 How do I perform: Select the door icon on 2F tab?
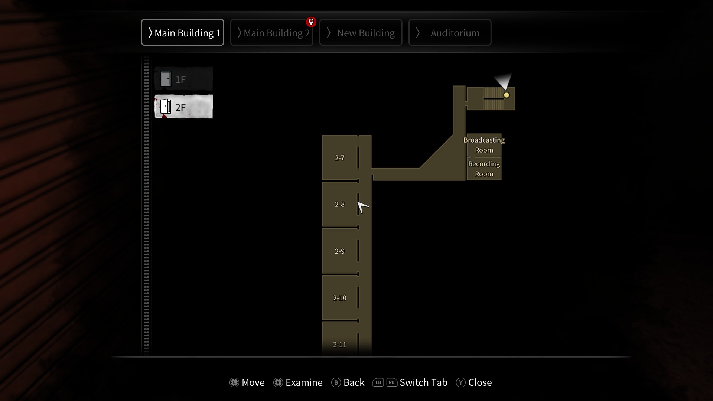[x=166, y=107]
